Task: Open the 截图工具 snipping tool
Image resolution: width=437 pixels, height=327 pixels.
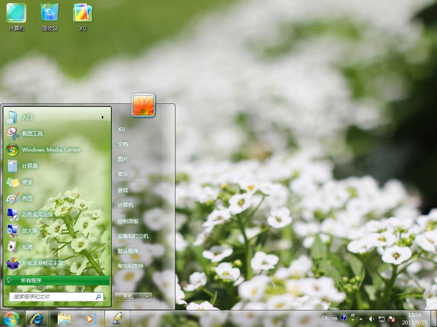Action: click(x=32, y=133)
